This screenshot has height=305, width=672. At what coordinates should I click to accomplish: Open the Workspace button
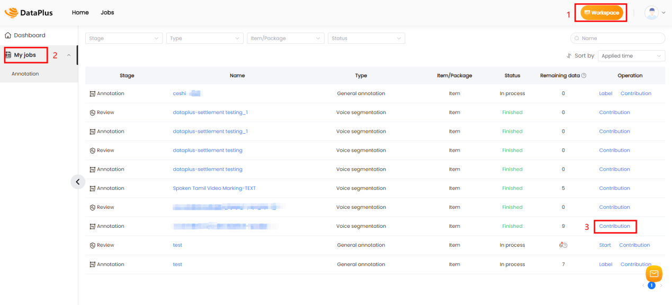tap(602, 13)
